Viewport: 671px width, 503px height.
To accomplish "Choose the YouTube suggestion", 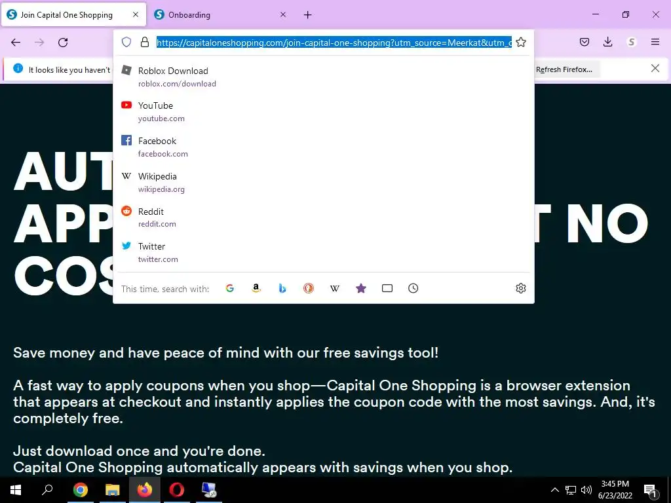I will coord(323,111).
